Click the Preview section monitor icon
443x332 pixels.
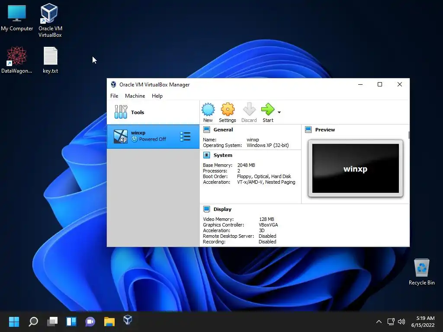coord(308,130)
